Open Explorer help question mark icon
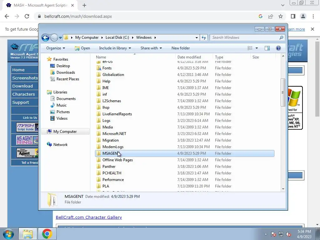 coord(278,48)
